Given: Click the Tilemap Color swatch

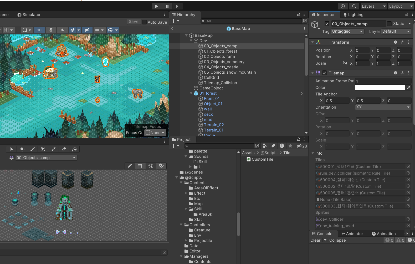Looking at the screenshot, I should [x=380, y=87].
